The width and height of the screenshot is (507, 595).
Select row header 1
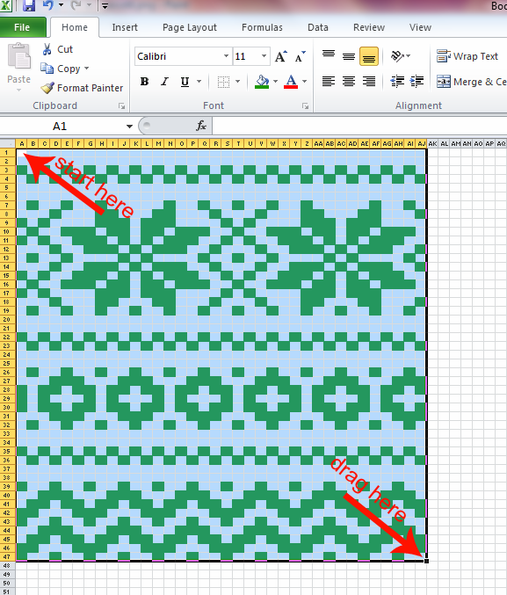pyautogui.click(x=7, y=153)
